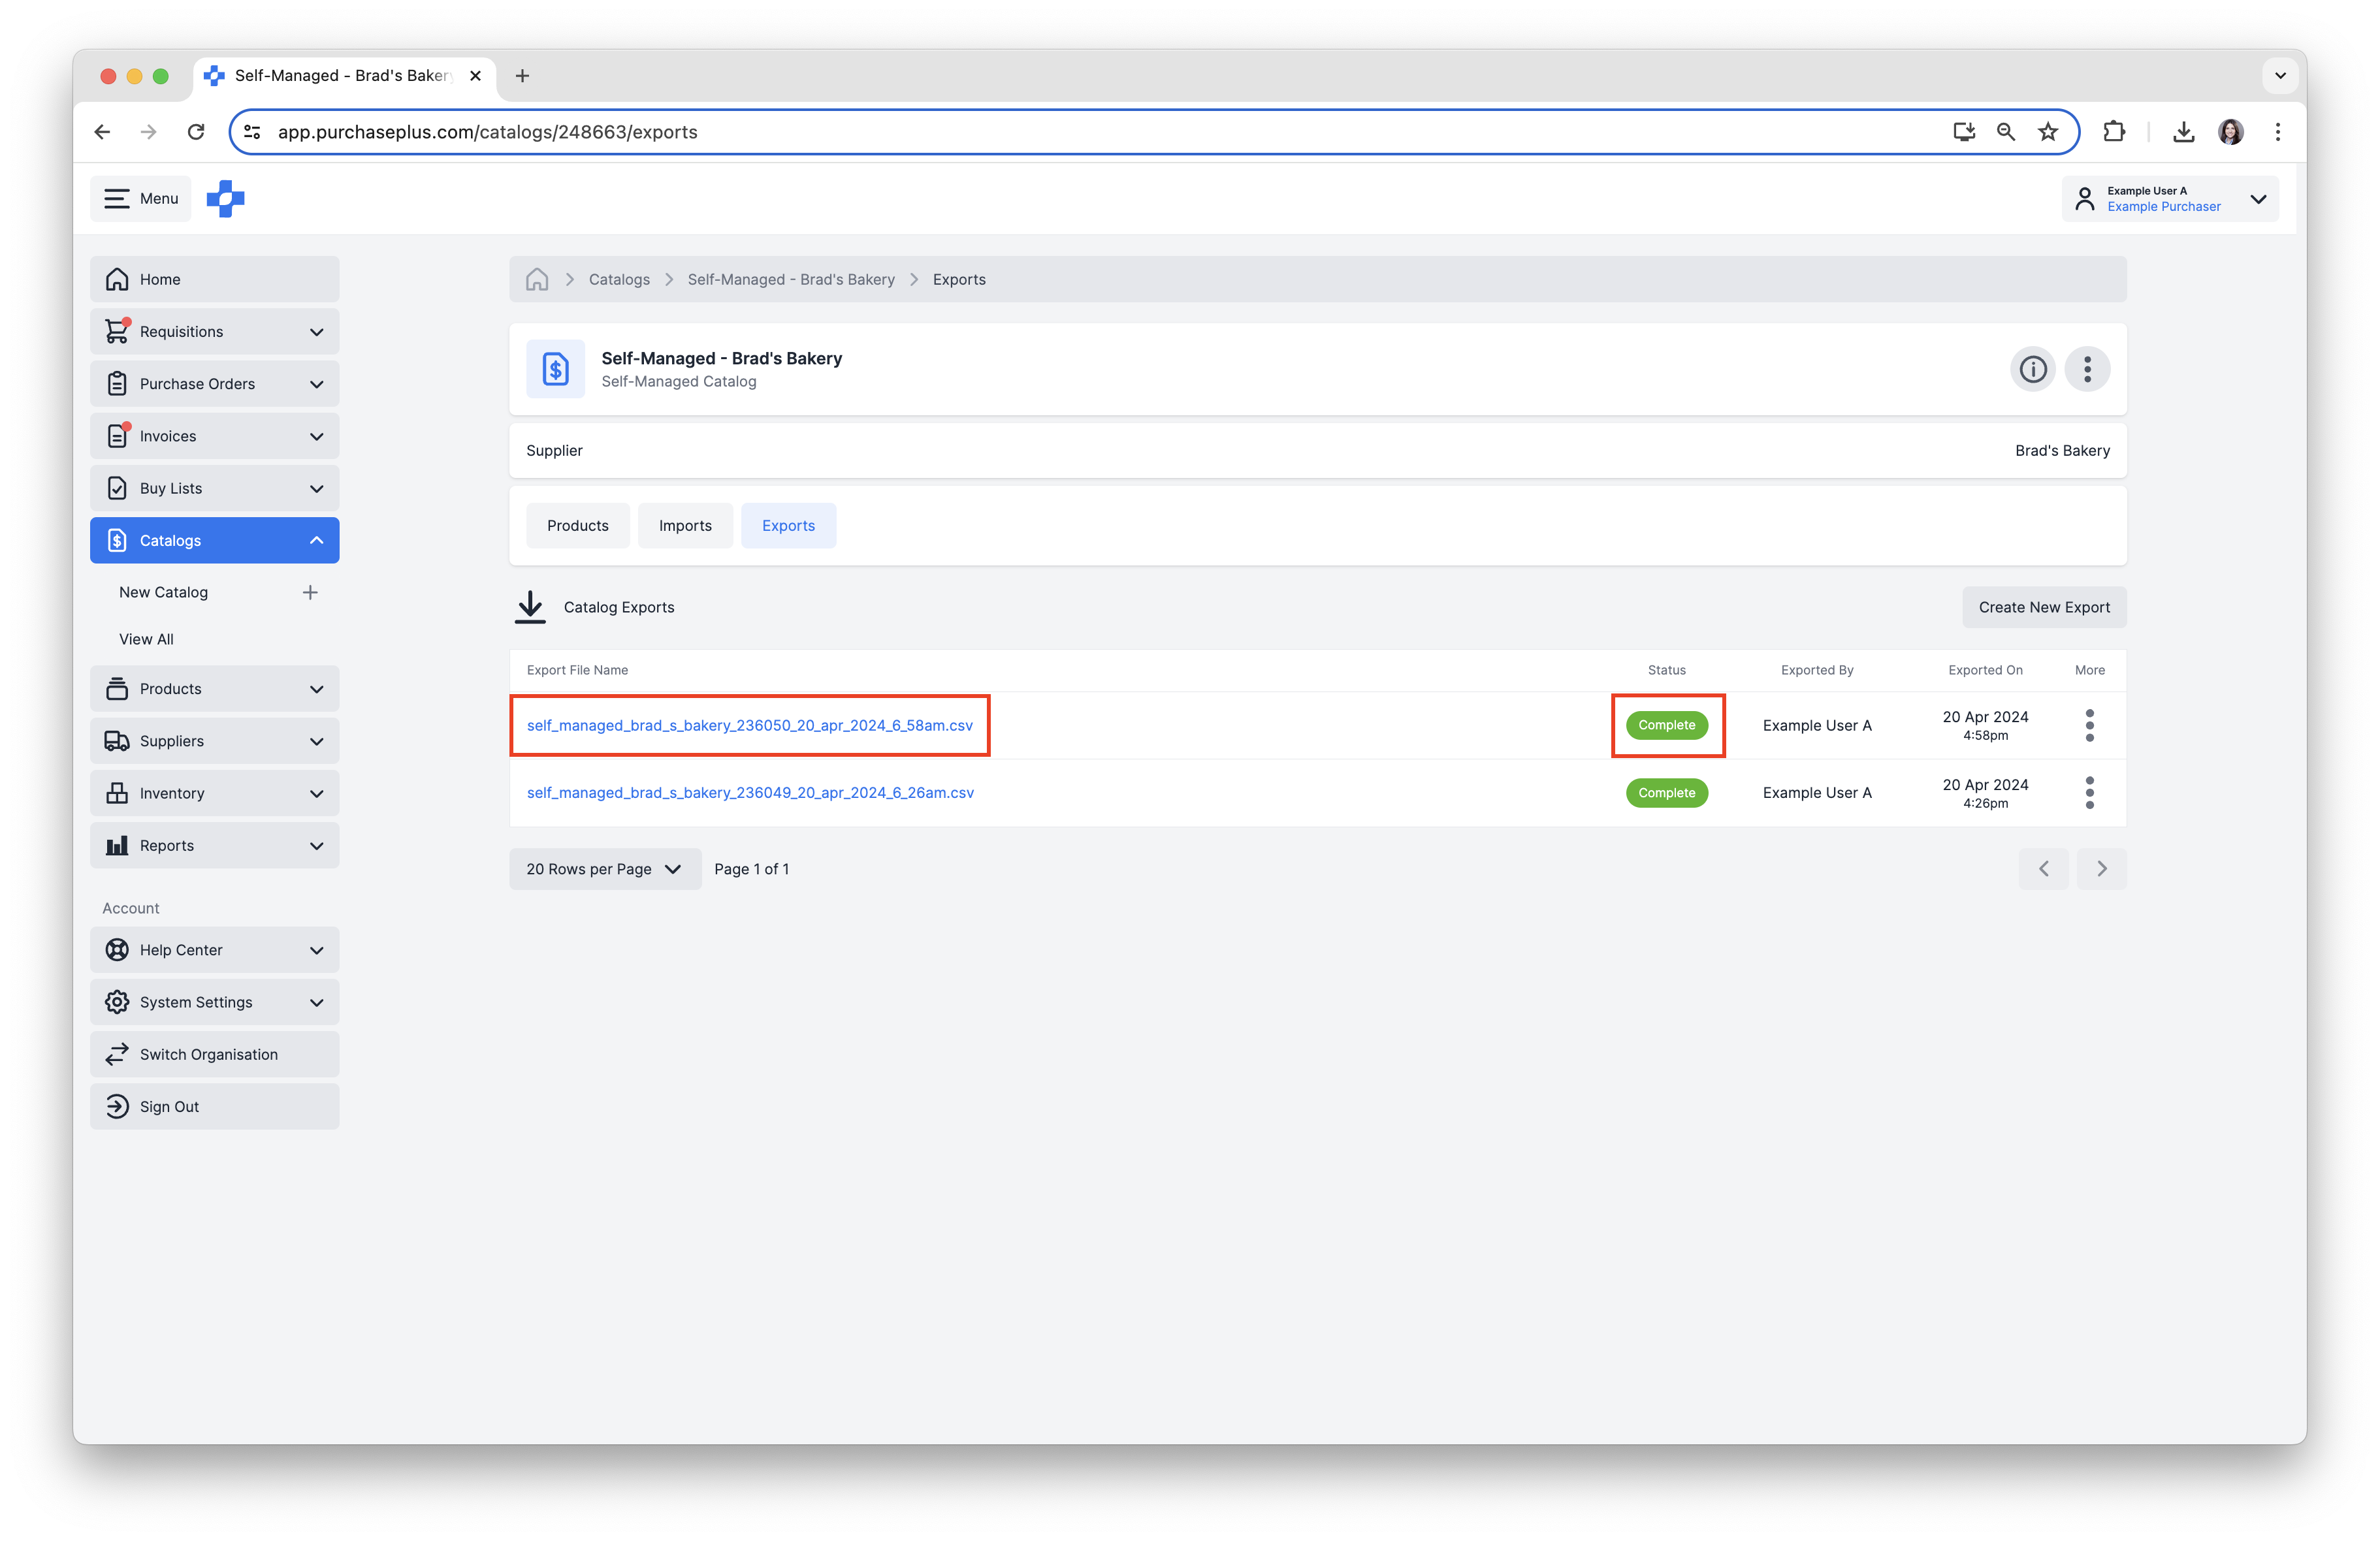Select the Inventory icon
Viewport: 2380px width, 1541px height.
[117, 792]
